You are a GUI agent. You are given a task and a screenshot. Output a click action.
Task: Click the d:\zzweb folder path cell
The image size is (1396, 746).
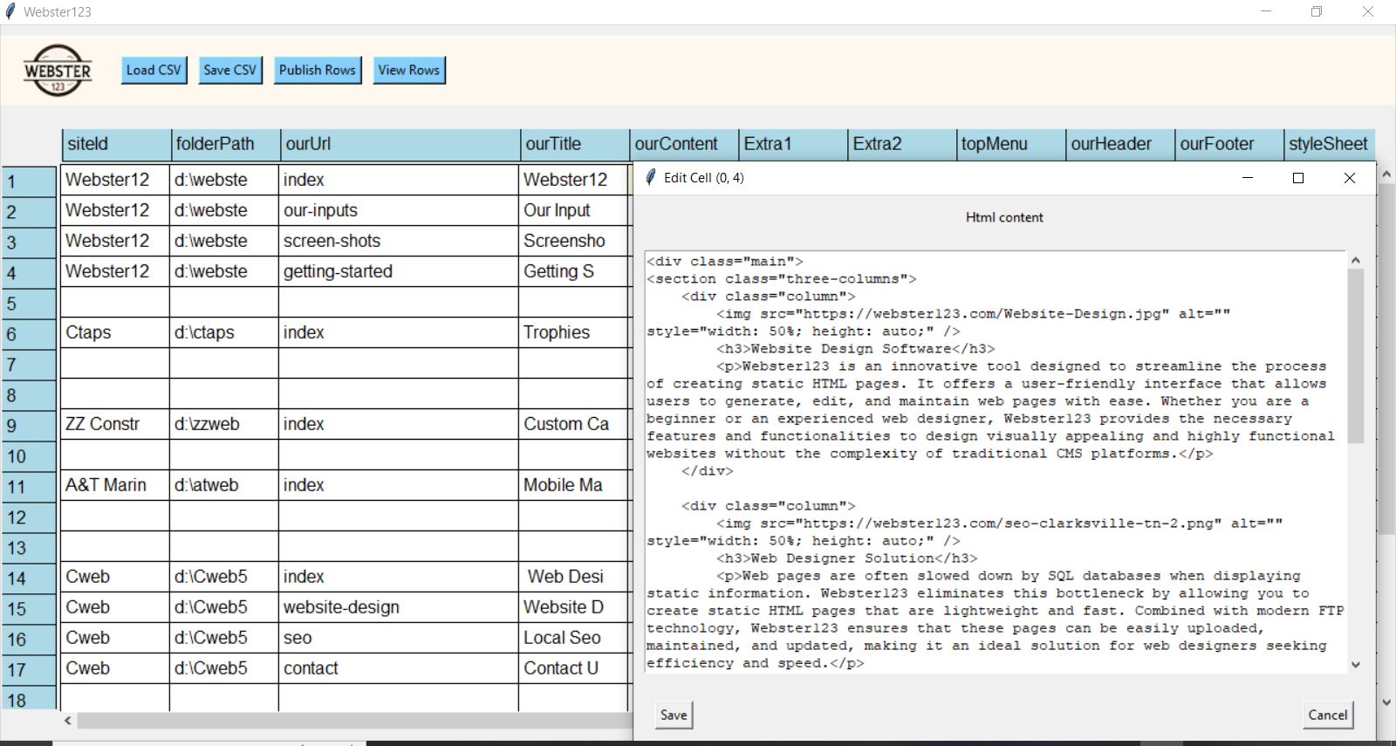click(224, 424)
